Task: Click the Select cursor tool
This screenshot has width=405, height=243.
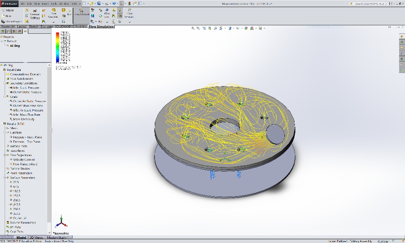Action: 121,4
